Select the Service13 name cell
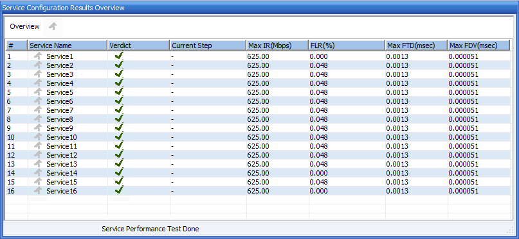Viewport: 519px width, 239px height. tap(62, 164)
